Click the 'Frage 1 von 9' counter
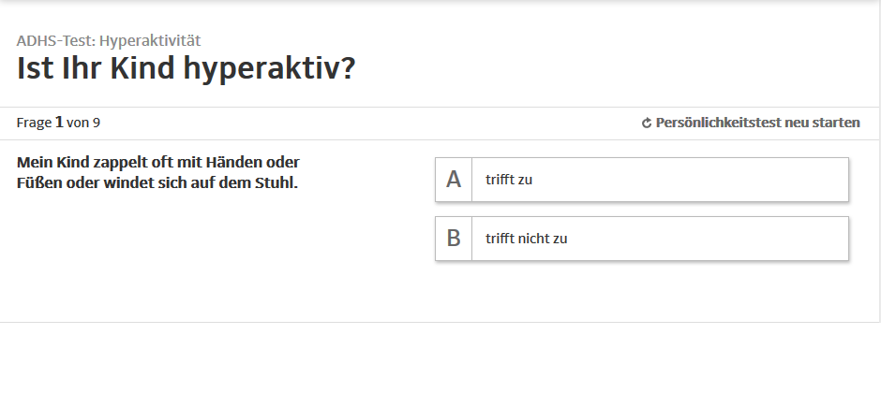Screen dimensions: 881x407 (58, 123)
